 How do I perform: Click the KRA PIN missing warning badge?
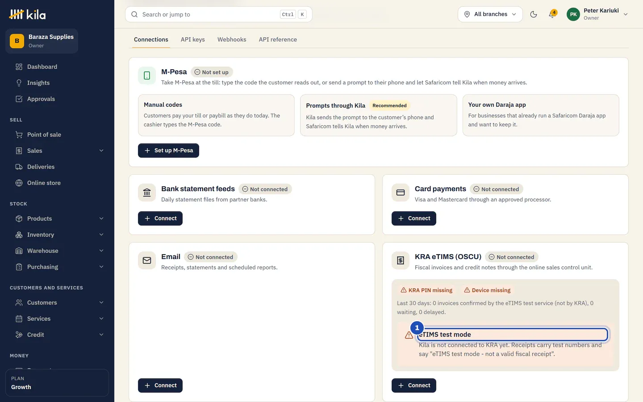coord(426,290)
